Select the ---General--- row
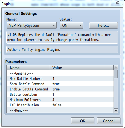Viewport: 125px width, 128px height. tap(60, 73)
